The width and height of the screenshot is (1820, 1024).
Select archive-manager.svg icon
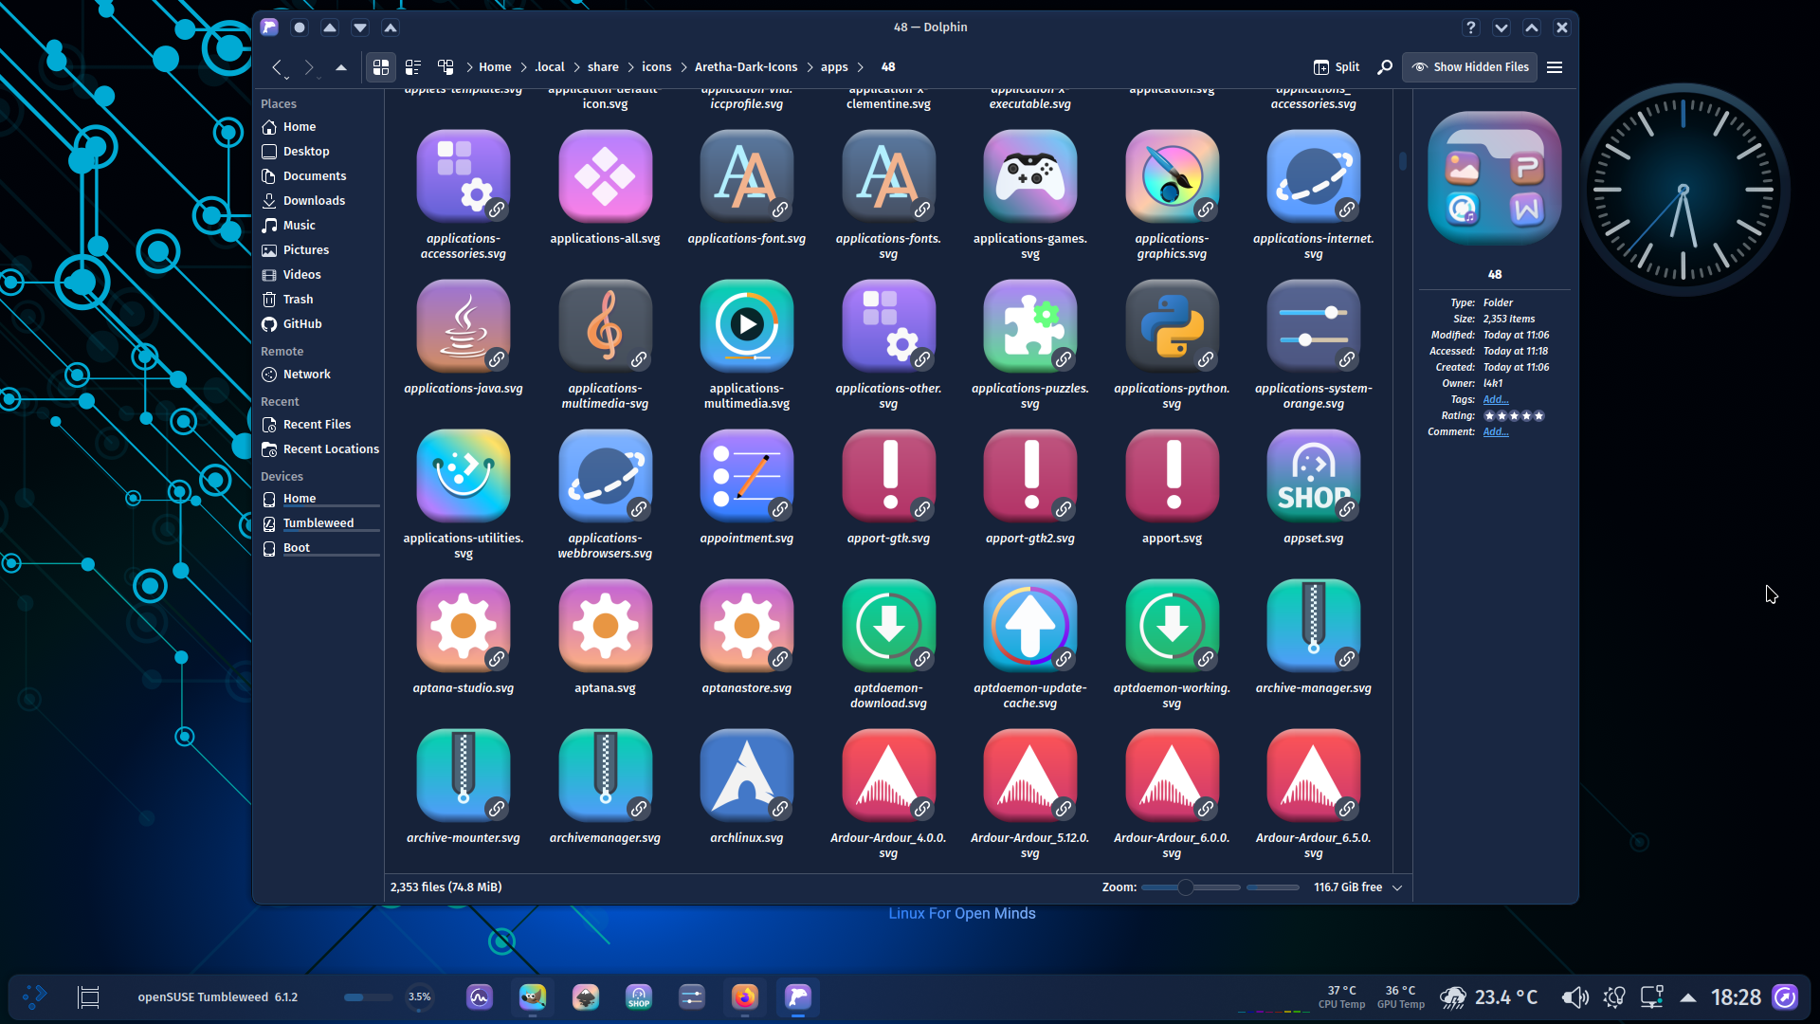coord(1313,626)
